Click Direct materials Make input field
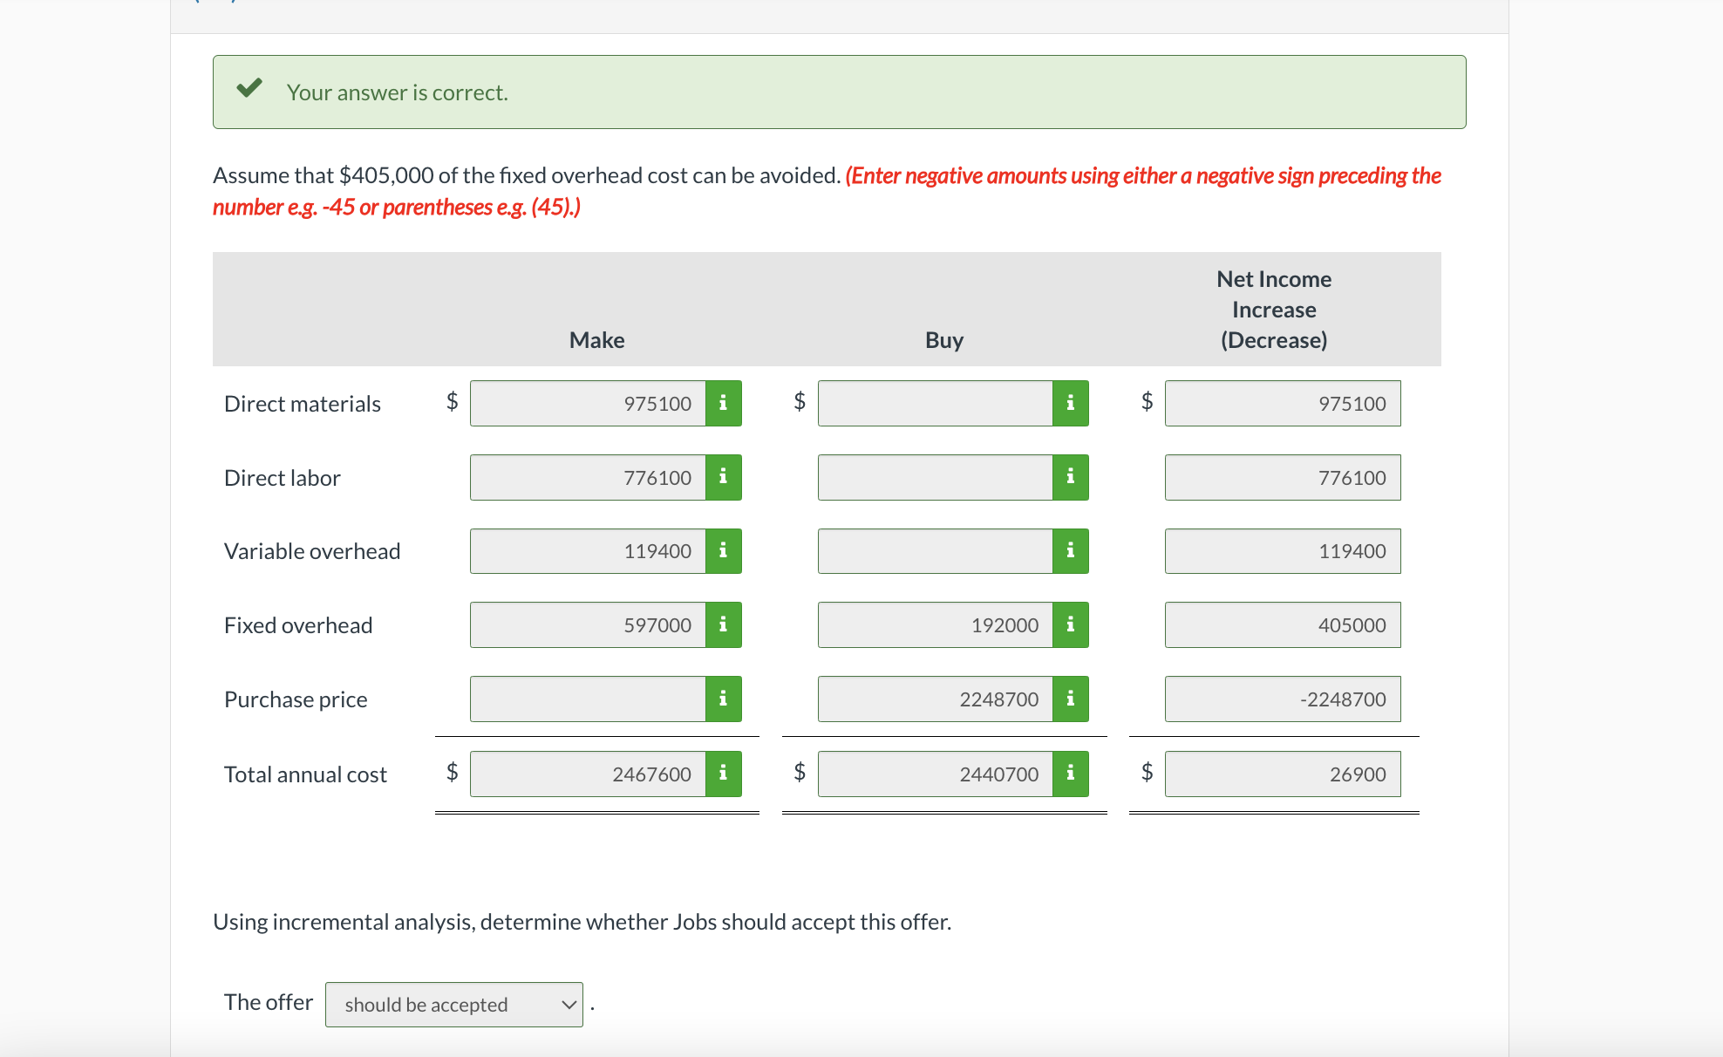The width and height of the screenshot is (1723, 1057). [588, 403]
